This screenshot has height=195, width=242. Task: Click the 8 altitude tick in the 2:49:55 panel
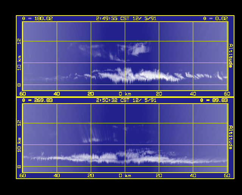(19, 85)
